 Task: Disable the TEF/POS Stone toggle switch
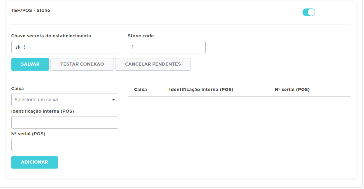(x=308, y=12)
